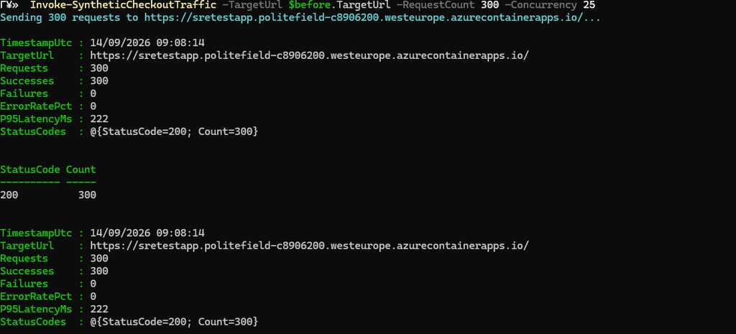736x334 pixels.
Task: Select the 200 status code table row value
Action: (9, 195)
